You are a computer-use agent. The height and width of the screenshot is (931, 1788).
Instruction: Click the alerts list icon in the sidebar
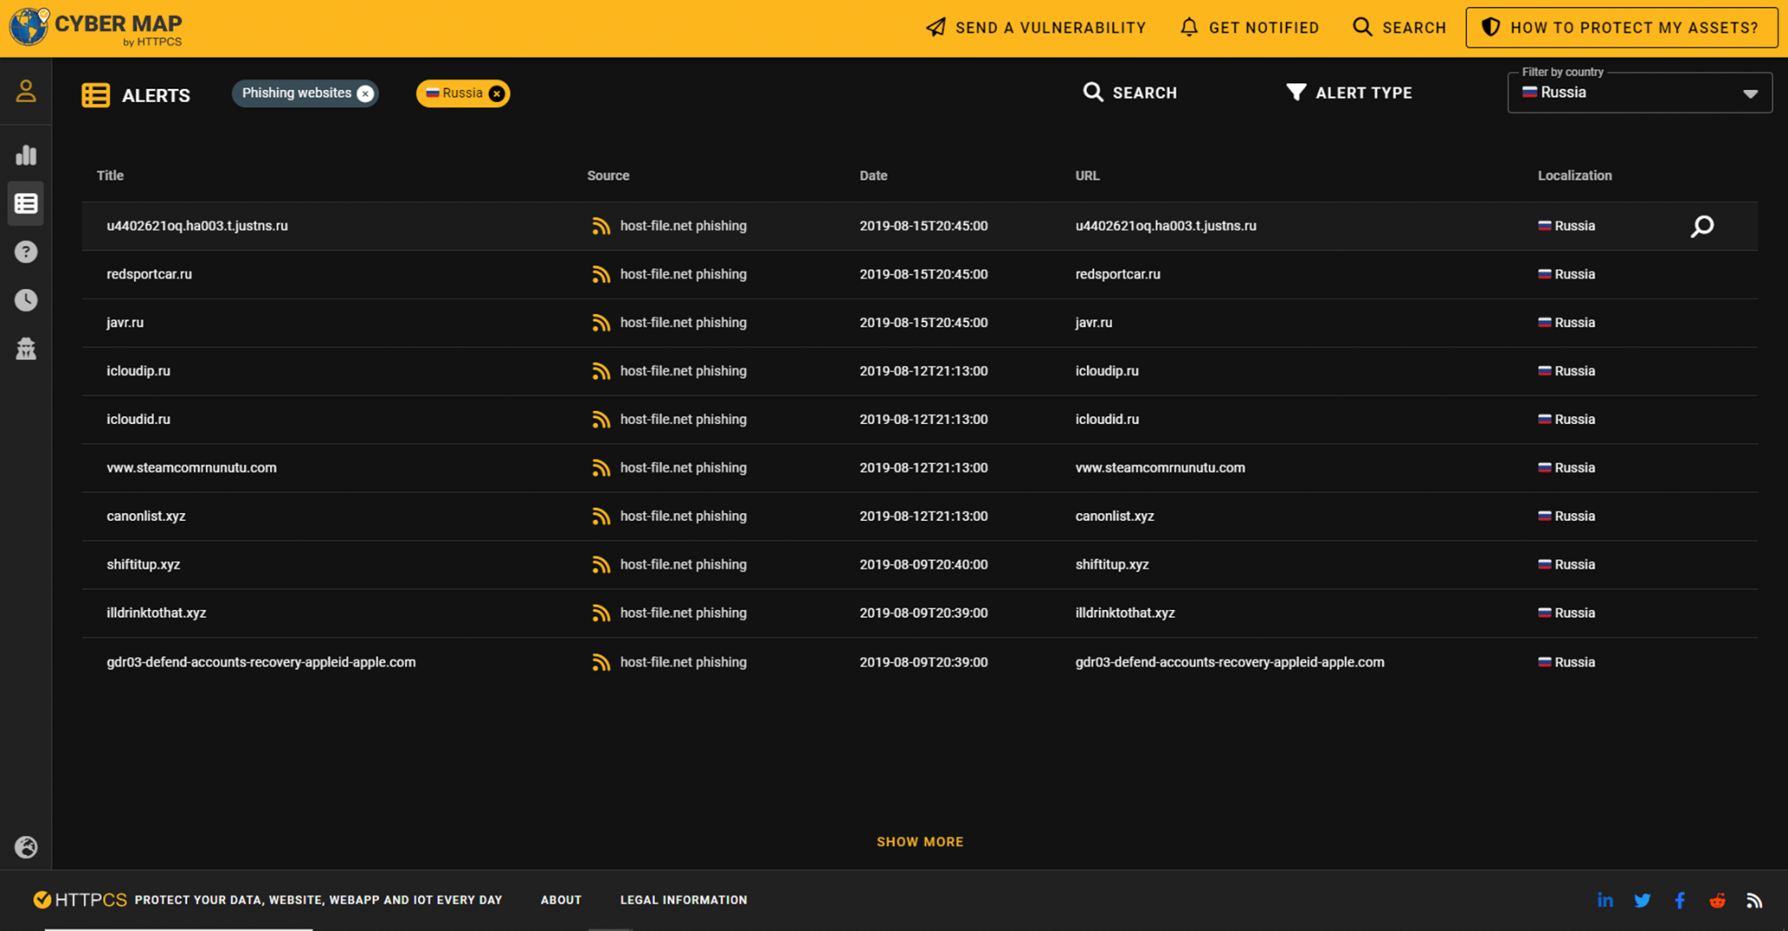(x=25, y=203)
